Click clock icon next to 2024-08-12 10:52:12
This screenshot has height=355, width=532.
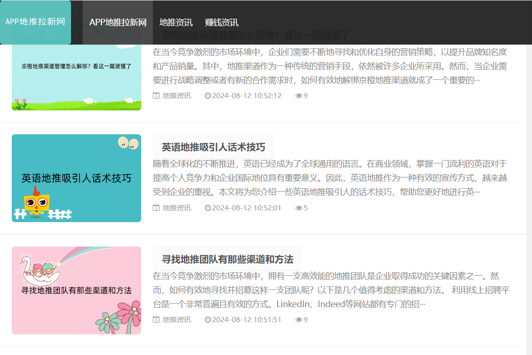pos(207,96)
